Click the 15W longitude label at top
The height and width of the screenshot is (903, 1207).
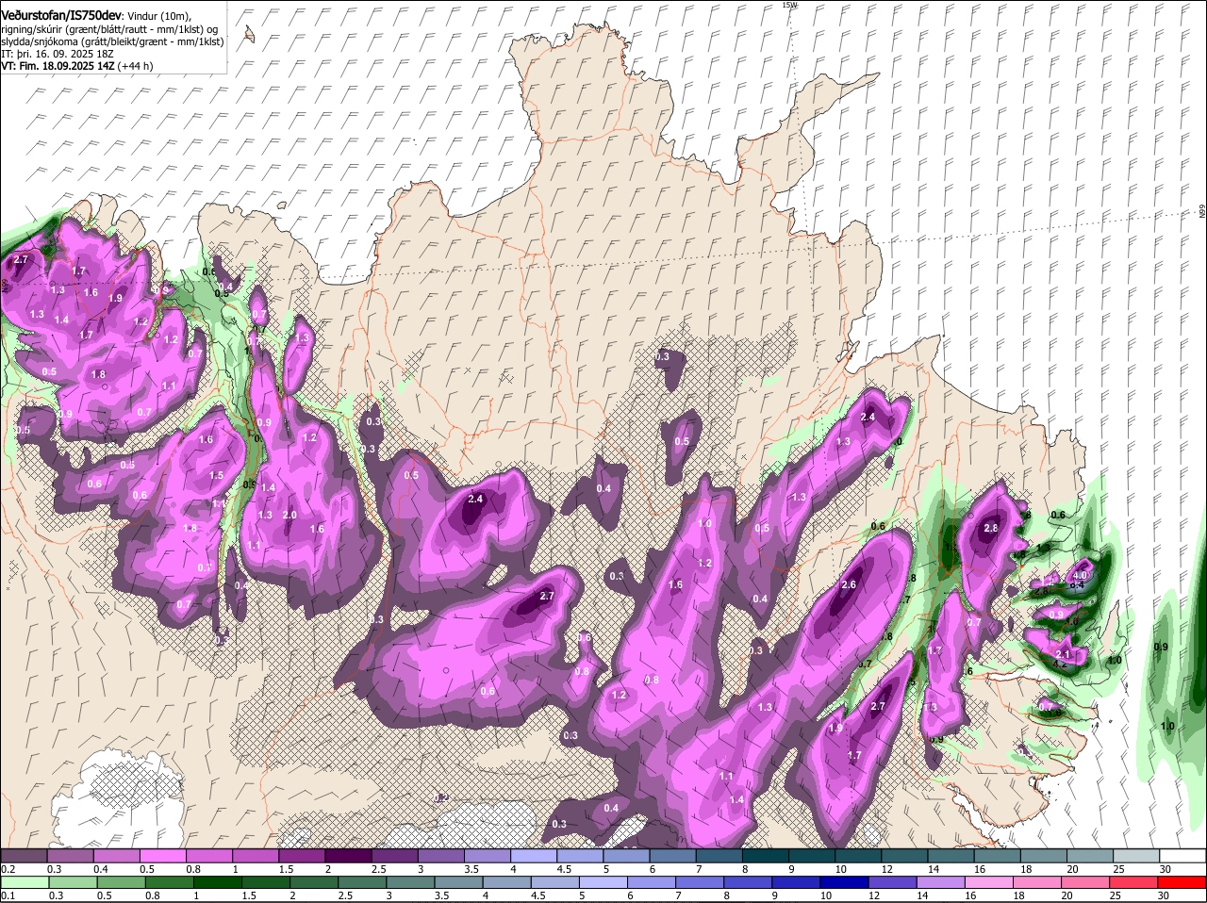click(x=789, y=5)
